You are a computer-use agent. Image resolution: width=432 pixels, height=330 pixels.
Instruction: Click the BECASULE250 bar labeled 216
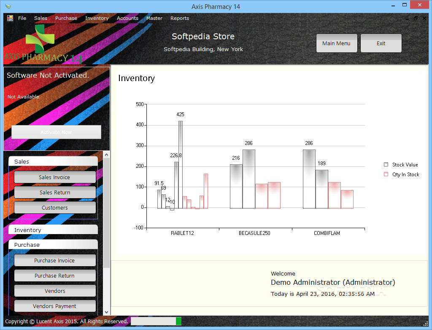236,186
